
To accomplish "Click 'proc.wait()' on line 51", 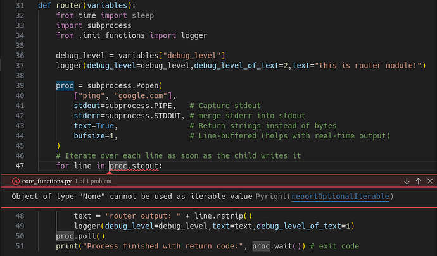I will [277, 246].
